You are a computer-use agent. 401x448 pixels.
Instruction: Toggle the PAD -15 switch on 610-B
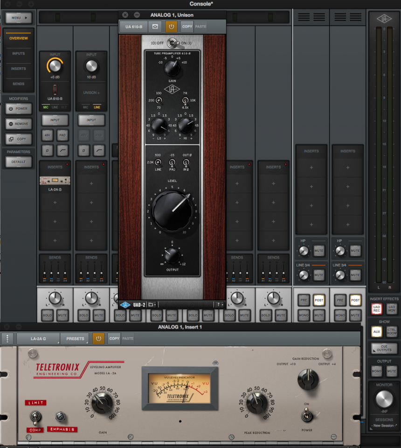point(172,162)
